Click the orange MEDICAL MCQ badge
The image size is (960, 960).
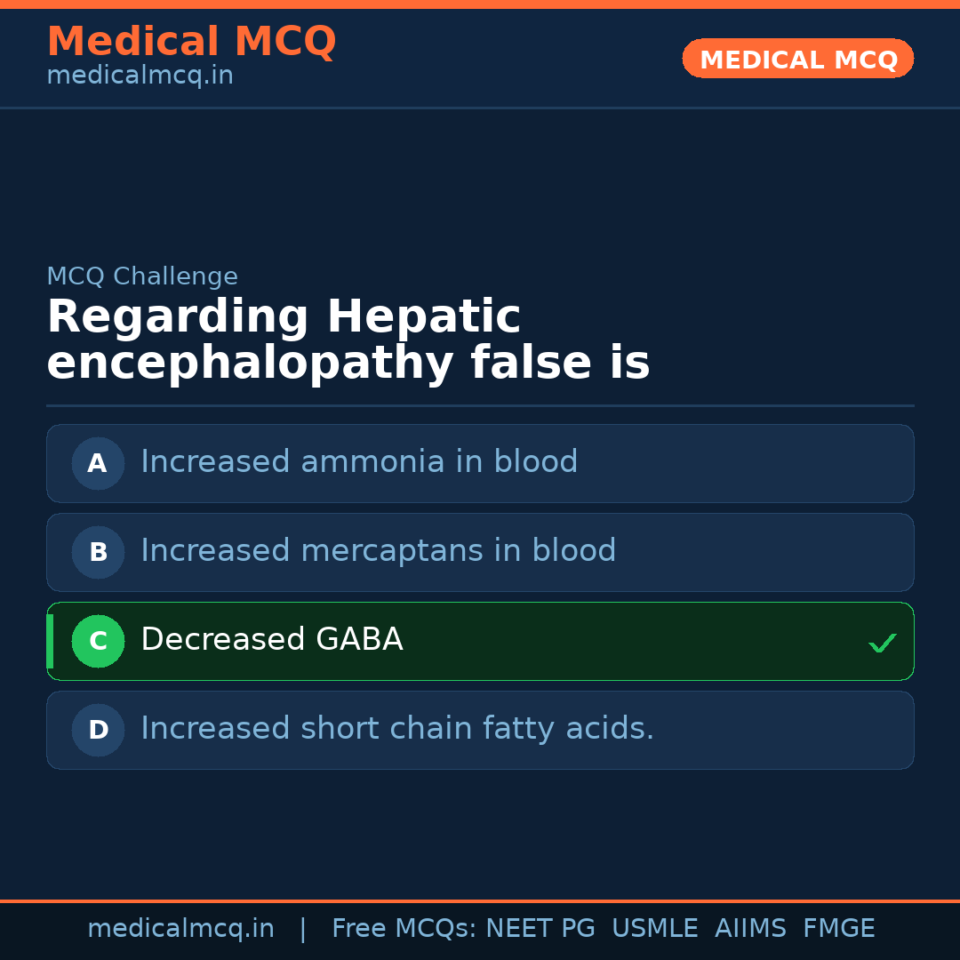click(797, 59)
